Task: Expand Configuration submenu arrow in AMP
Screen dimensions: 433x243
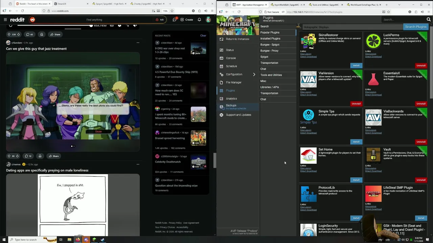Action: (254, 74)
